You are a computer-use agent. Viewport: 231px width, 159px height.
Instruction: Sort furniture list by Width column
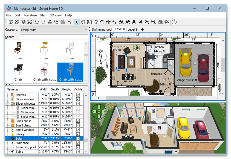coord(44,89)
